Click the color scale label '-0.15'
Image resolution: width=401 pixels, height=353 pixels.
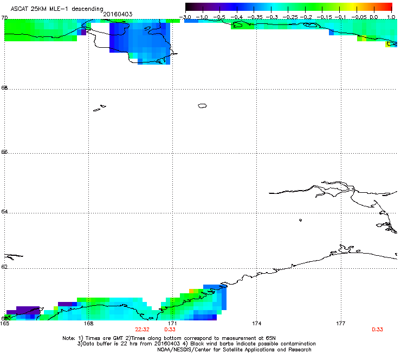coord(324,17)
